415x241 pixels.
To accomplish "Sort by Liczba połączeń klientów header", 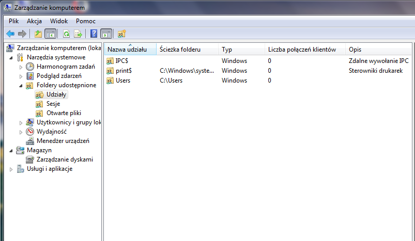I will tap(305, 50).
